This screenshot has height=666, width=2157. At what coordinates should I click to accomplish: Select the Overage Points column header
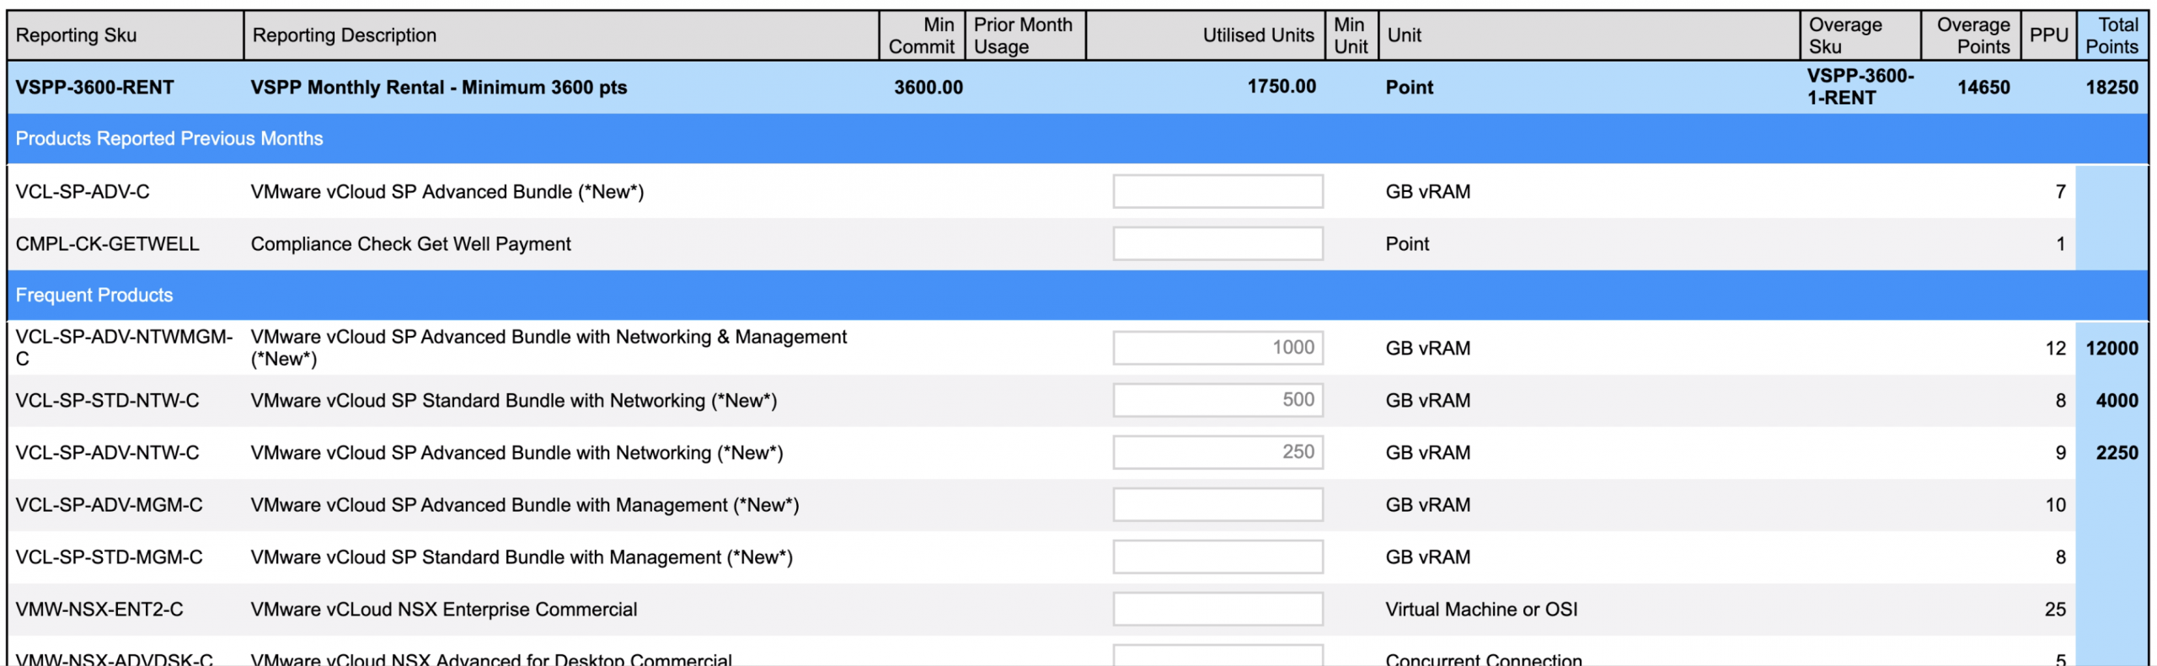pos(1971,35)
